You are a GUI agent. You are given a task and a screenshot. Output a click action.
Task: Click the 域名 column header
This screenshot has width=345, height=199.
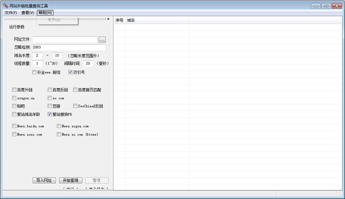pyautogui.click(x=157, y=20)
